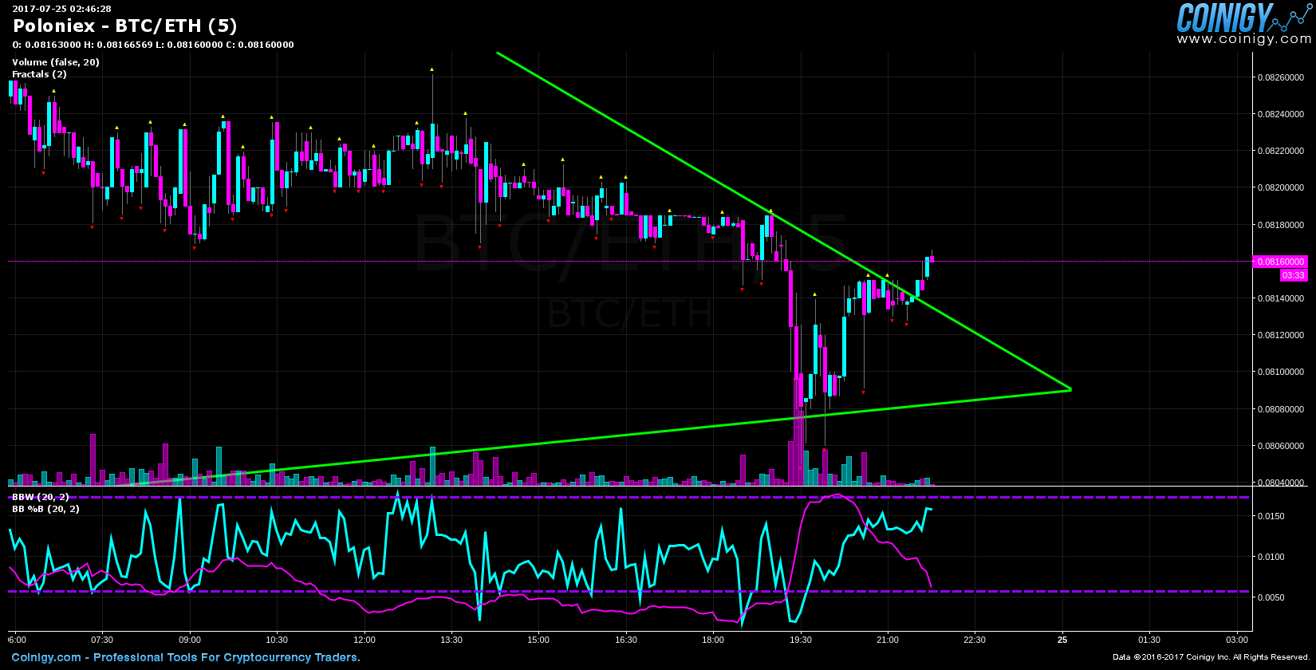
Task: Select the chart title Poloniex - BTC/ETH (5)
Action: tap(125, 26)
